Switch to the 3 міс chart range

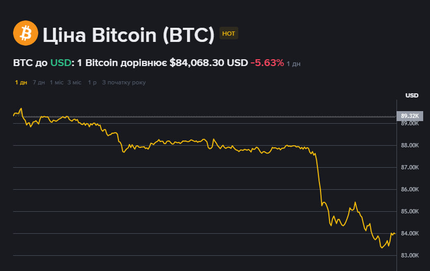[74, 82]
